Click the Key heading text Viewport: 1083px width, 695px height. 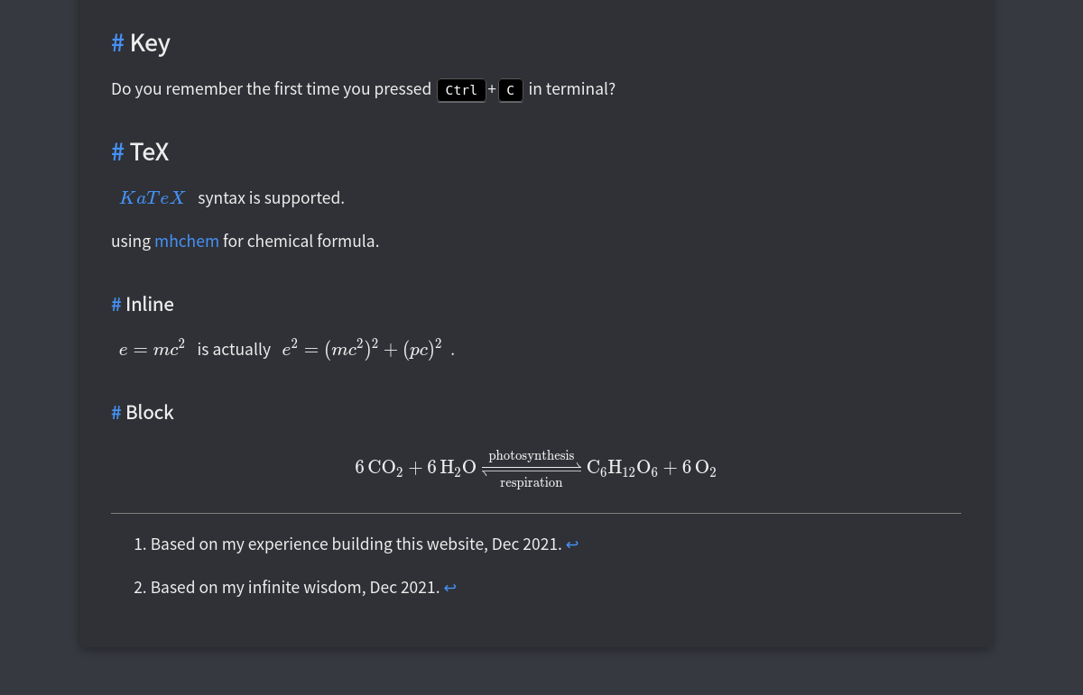point(150,43)
